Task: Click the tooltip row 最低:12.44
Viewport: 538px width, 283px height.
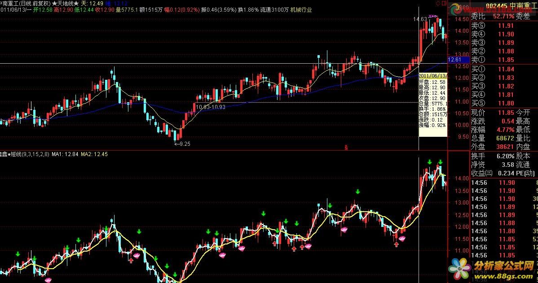Action: 432,93
